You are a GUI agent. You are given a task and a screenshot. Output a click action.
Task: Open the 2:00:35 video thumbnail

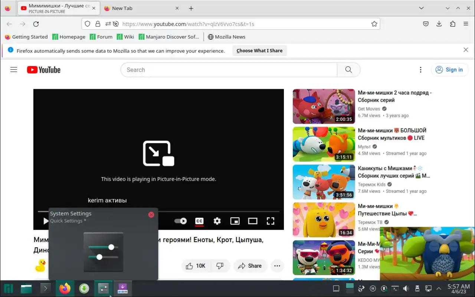[324, 106]
